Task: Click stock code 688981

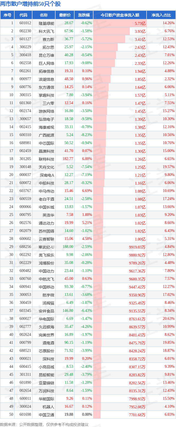Action: click(x=25, y=143)
